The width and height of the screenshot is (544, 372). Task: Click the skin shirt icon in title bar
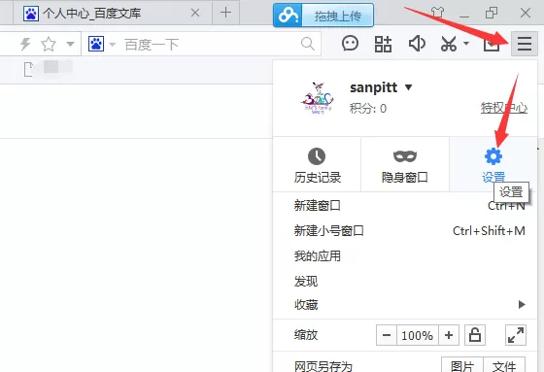[437, 13]
